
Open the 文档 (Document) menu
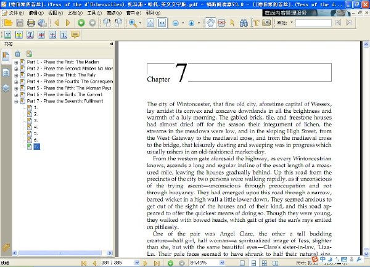coord(75,13)
